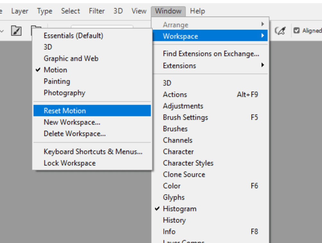Click Find Extensions on Exchange...
Screen dimensions: 322x243
click(211, 54)
